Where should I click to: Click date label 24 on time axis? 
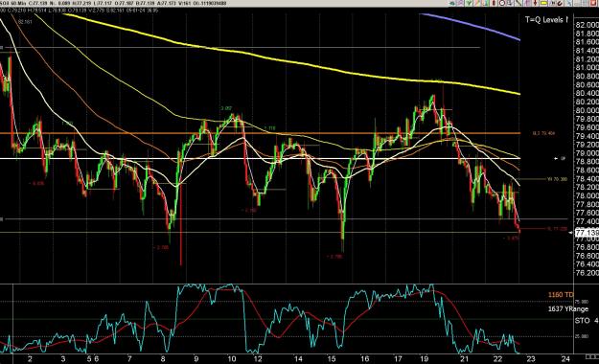click(x=565, y=358)
